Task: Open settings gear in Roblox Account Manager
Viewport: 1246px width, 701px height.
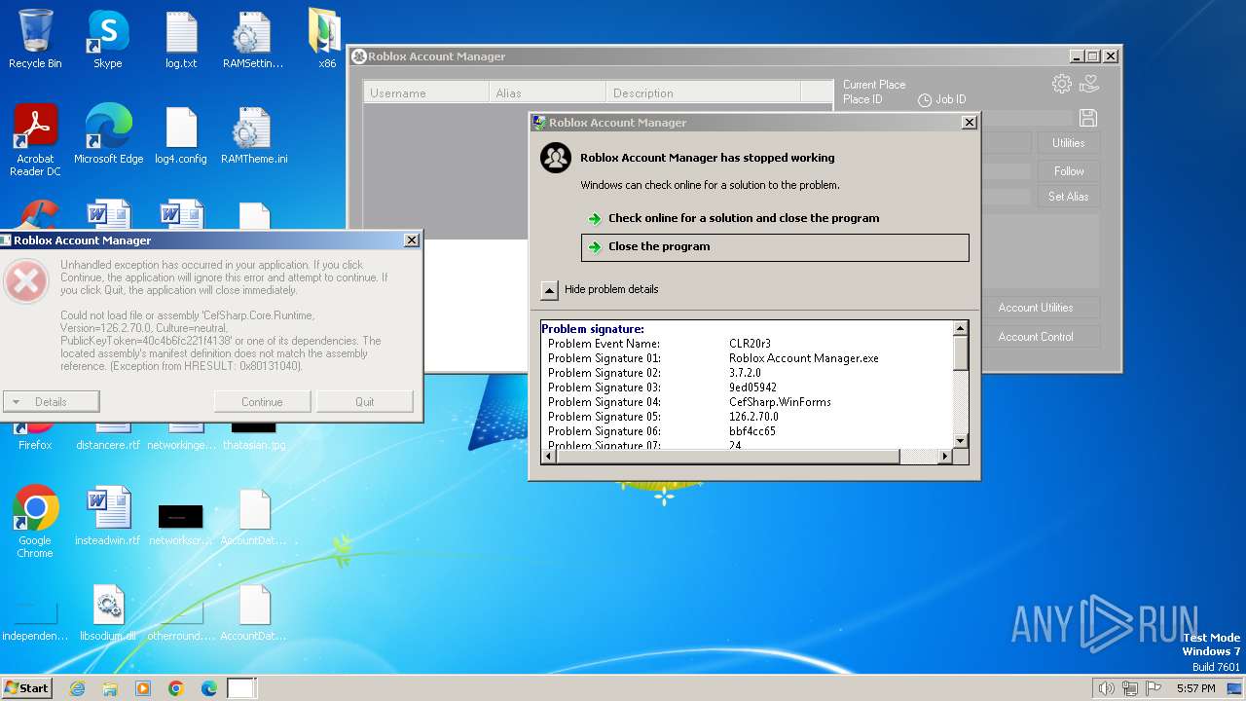Action: pyautogui.click(x=1062, y=84)
